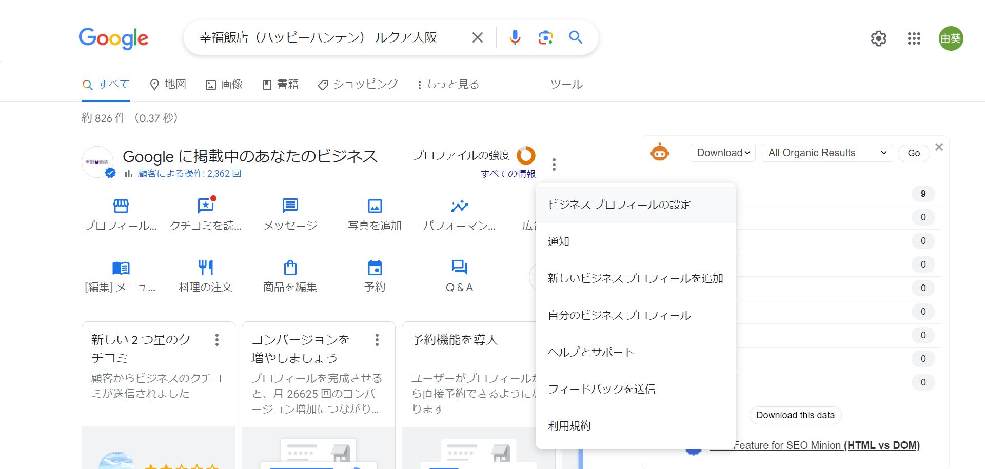Click the Google に掲載中のあなたのビジネス heading
The width and height of the screenshot is (985, 469).
[x=250, y=156]
